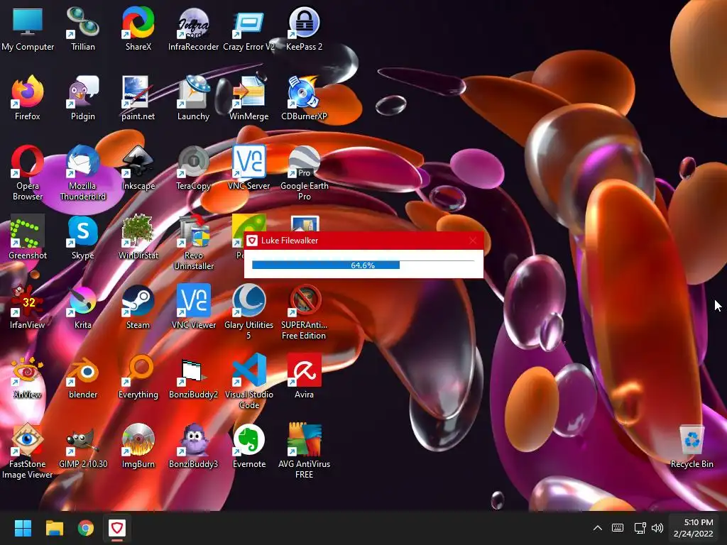Viewport: 727px width, 545px height.
Task: Open the clock showing 5:10 PM
Action: (694, 528)
